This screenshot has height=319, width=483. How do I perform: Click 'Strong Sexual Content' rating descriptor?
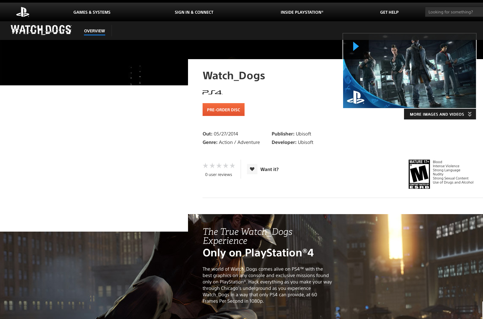(x=451, y=178)
